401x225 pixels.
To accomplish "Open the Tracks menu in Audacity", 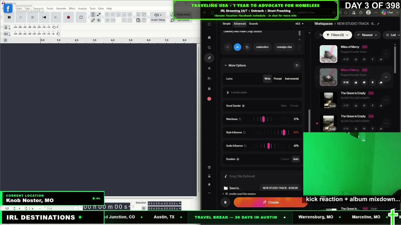I will point(50,8).
